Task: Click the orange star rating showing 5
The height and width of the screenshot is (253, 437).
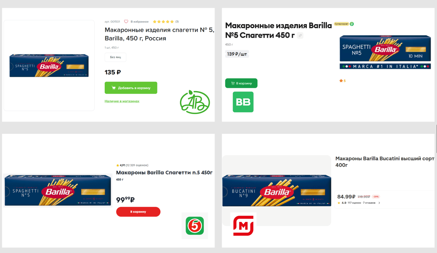Action: [342, 81]
